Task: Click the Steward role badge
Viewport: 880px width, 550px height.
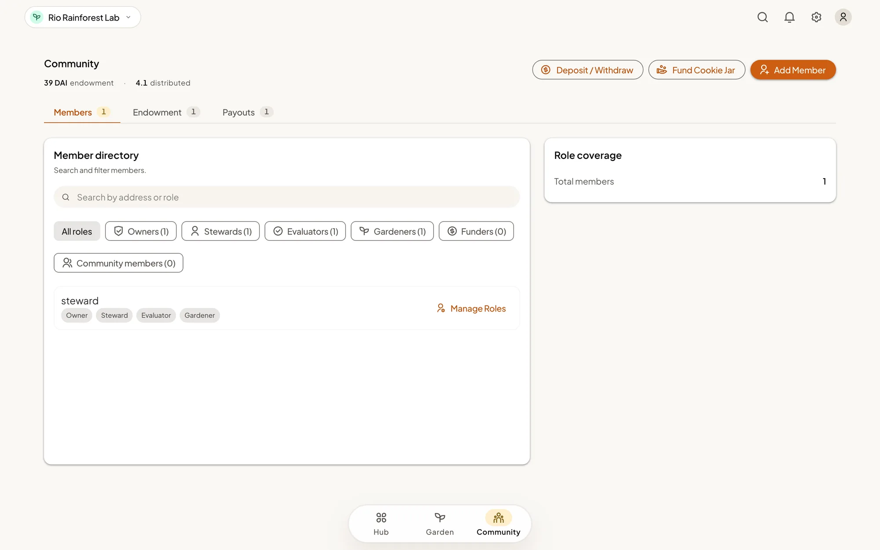Action: tap(114, 315)
